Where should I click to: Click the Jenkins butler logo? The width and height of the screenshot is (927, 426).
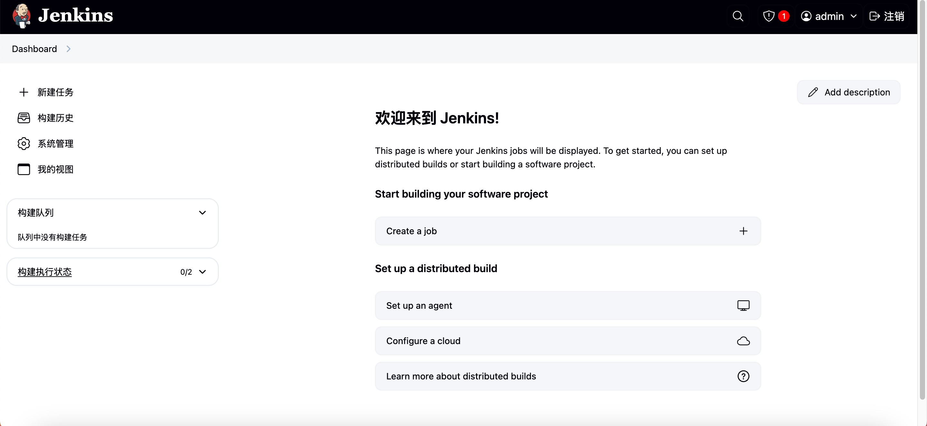click(21, 16)
